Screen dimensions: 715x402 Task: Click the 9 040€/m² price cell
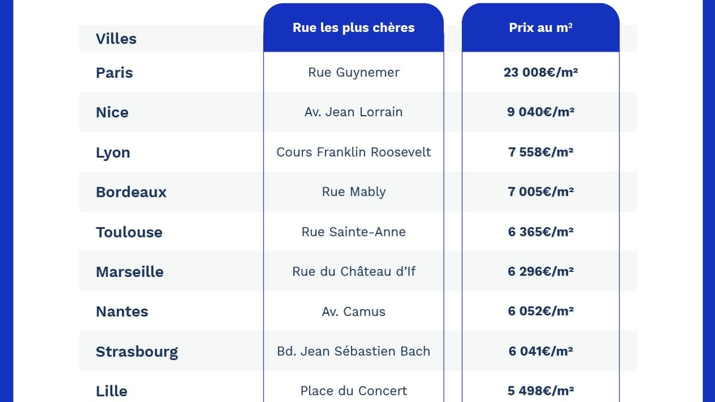(x=541, y=112)
